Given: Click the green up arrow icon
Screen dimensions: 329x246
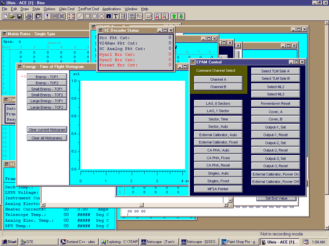Looking at the screenshot, I should click(x=174, y=16).
